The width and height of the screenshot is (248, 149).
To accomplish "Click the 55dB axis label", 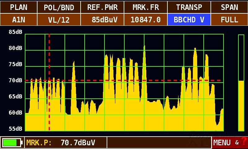I will pos(15,129).
